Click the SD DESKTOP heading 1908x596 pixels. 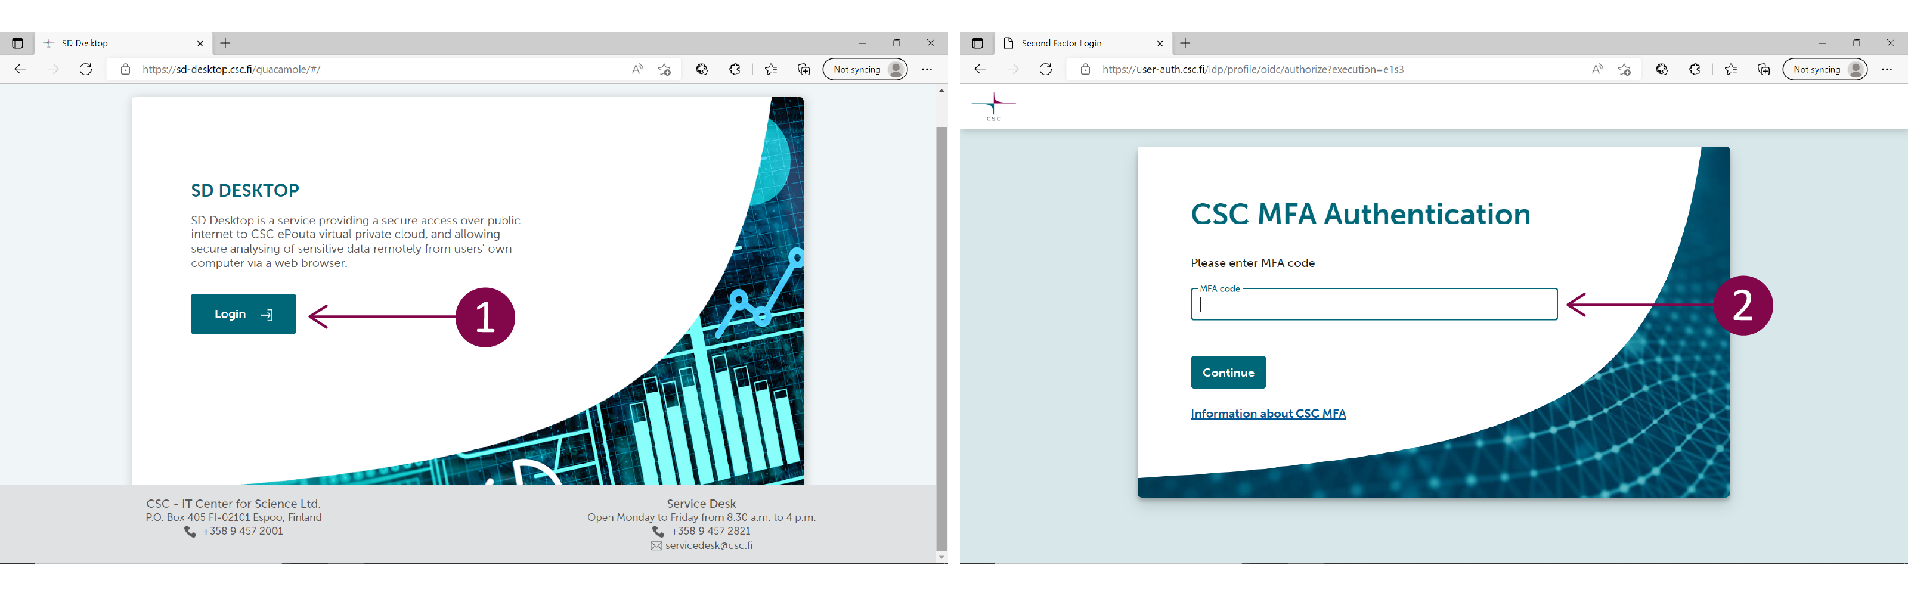pyautogui.click(x=245, y=190)
